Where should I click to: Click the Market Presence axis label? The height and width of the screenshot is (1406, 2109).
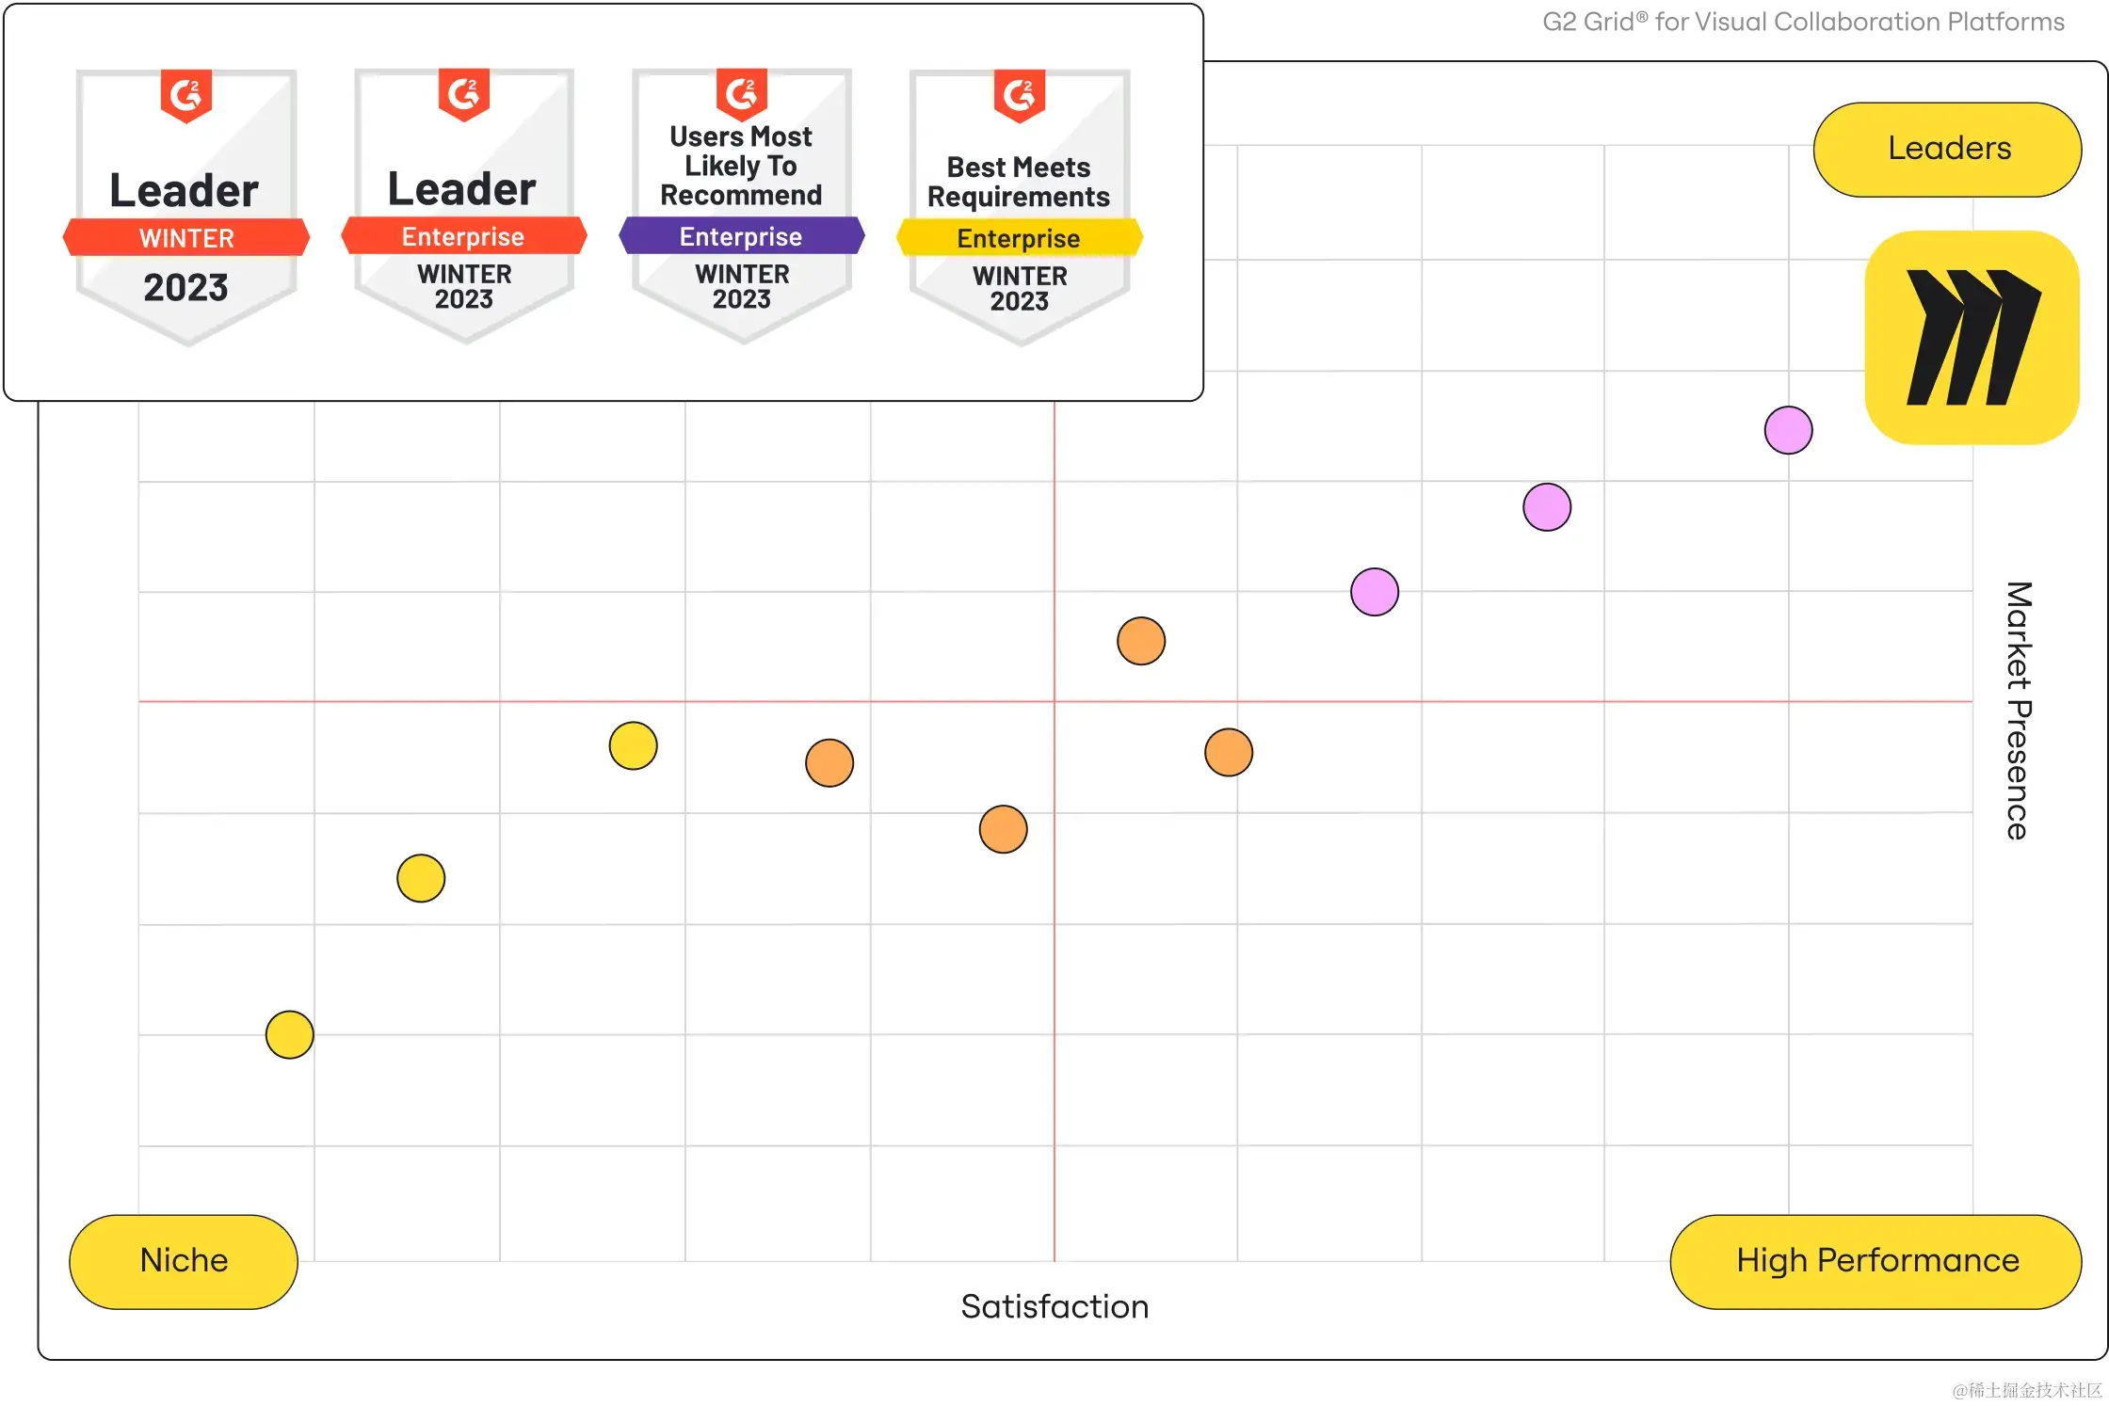(2018, 711)
